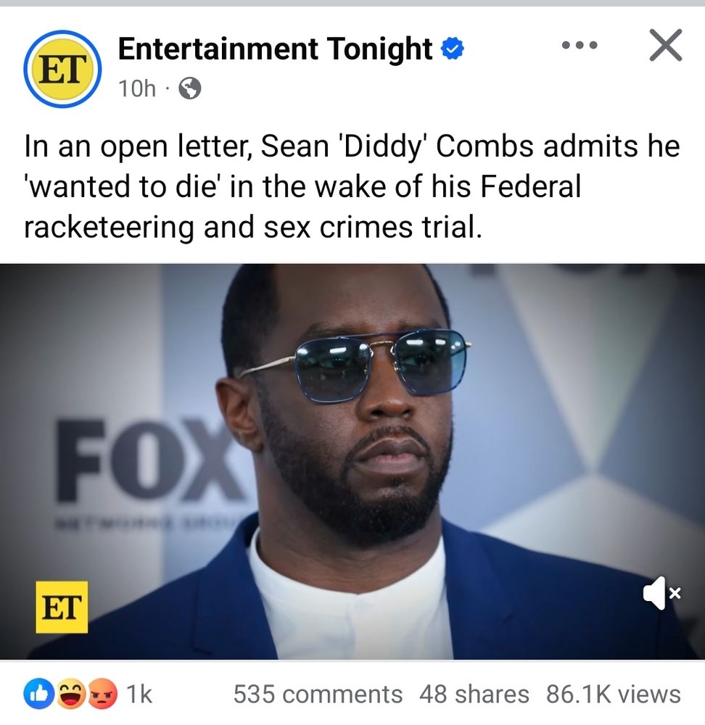The image size is (705, 725).
Task: Click the globe public audience icon
Action: coord(190,88)
